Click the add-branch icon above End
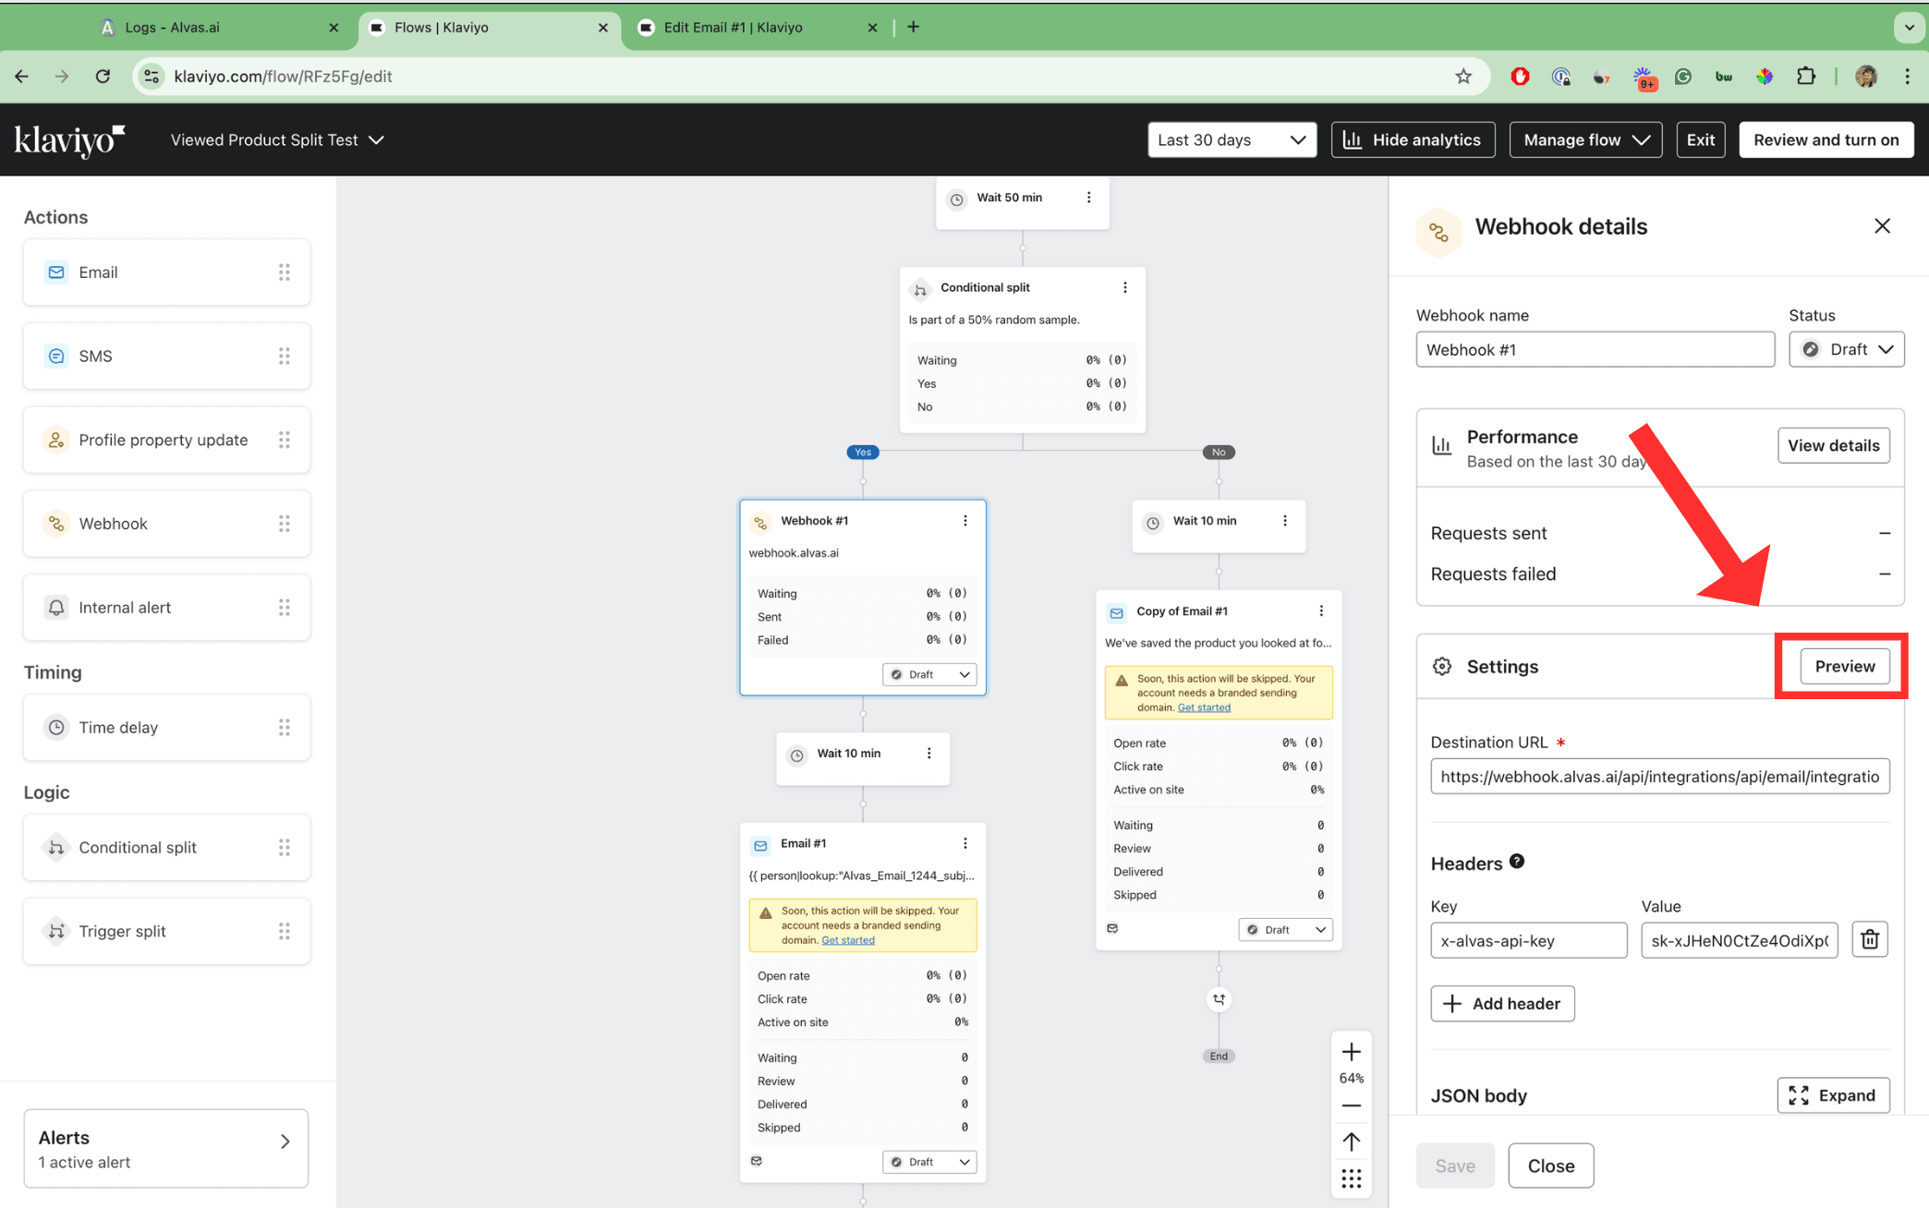 pos(1219,999)
